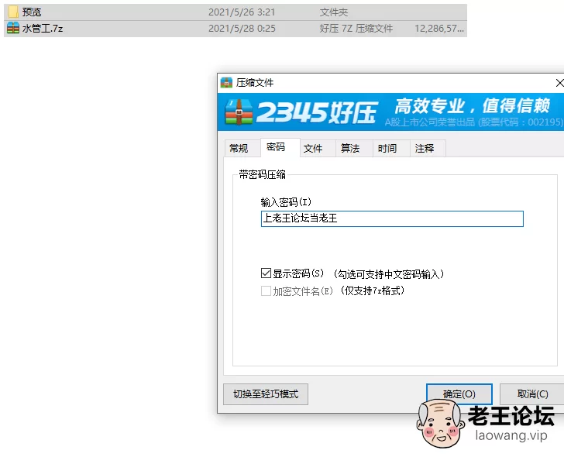Click the 预览 folder icon
Image resolution: width=564 pixels, height=464 pixels.
click(13, 12)
